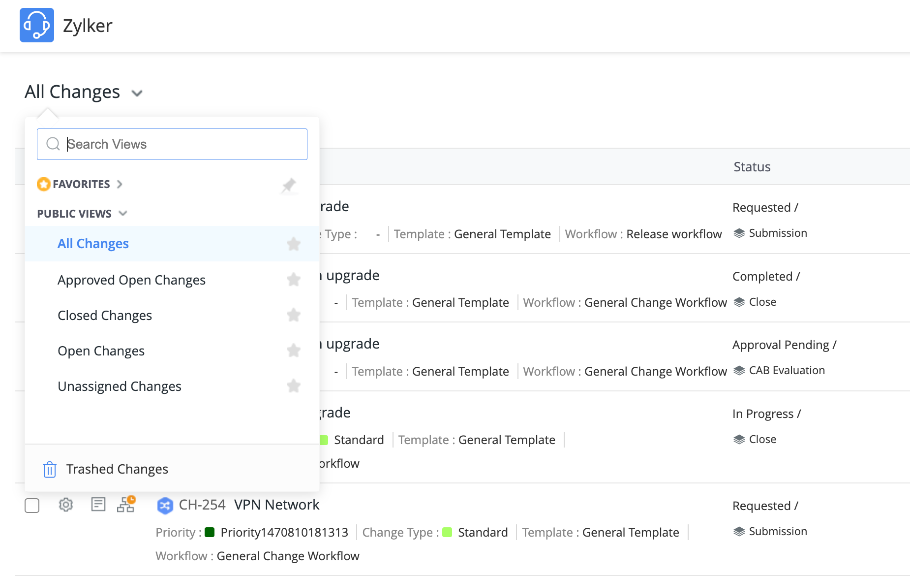Collapse the Public Views section
The image size is (910, 577).
(123, 213)
